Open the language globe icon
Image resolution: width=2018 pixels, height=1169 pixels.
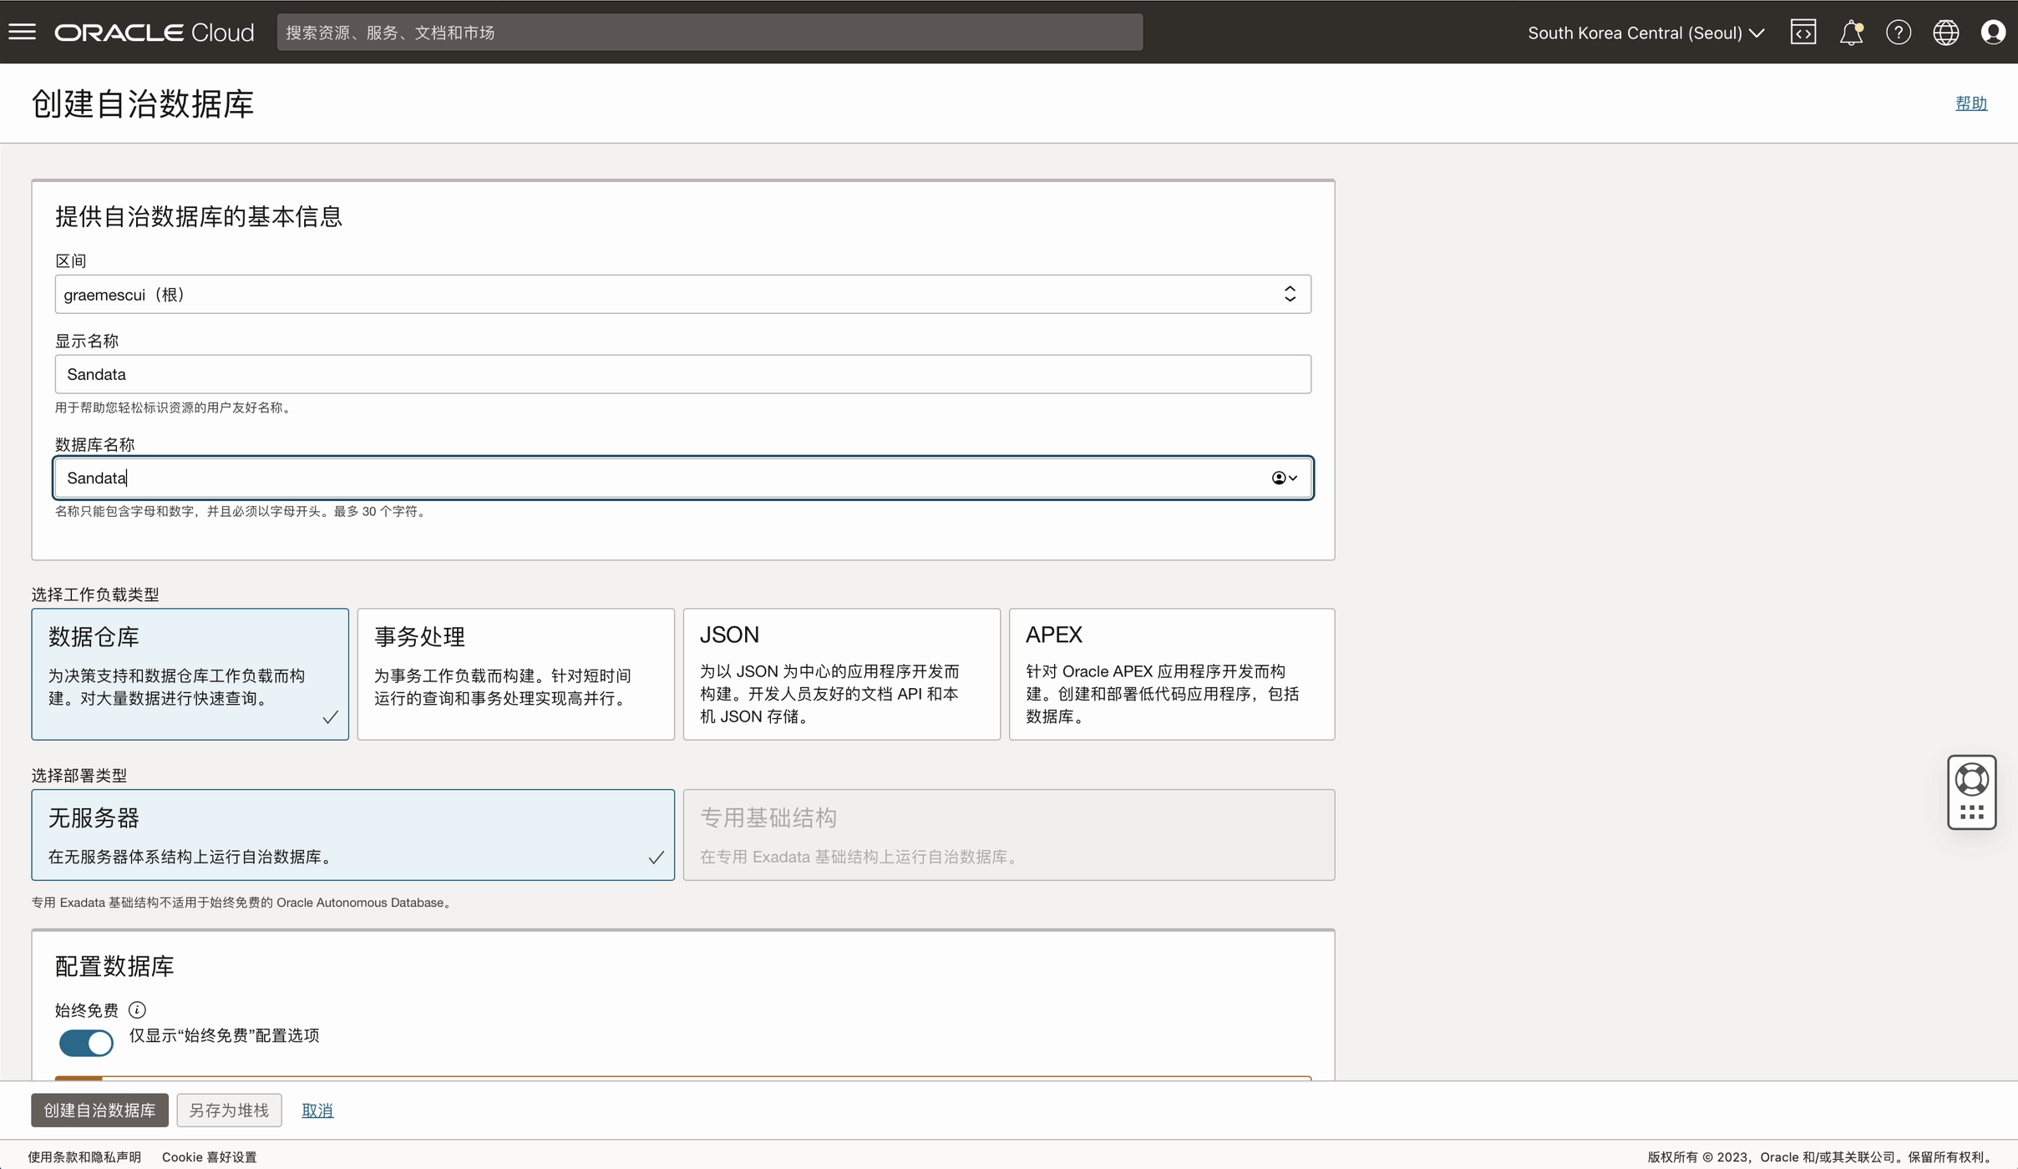[x=1946, y=33]
